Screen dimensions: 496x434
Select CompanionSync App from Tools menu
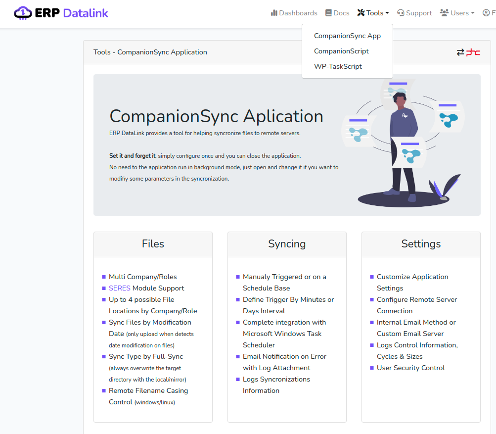tap(347, 36)
